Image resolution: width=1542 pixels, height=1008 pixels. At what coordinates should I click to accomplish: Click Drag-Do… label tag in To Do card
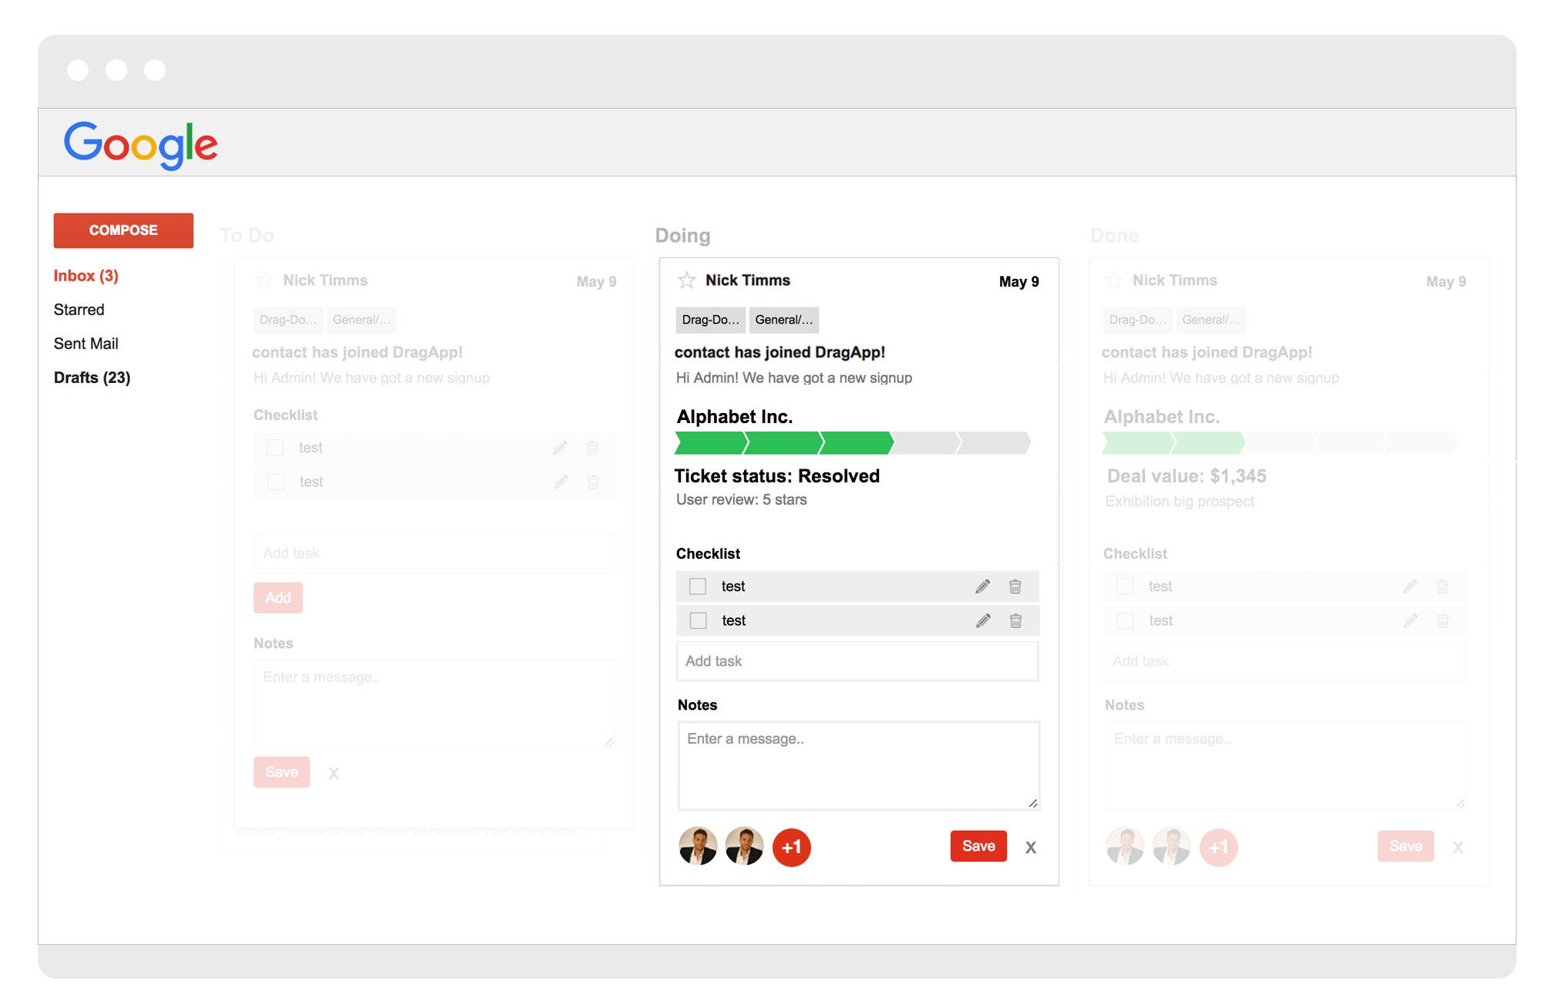[288, 320]
